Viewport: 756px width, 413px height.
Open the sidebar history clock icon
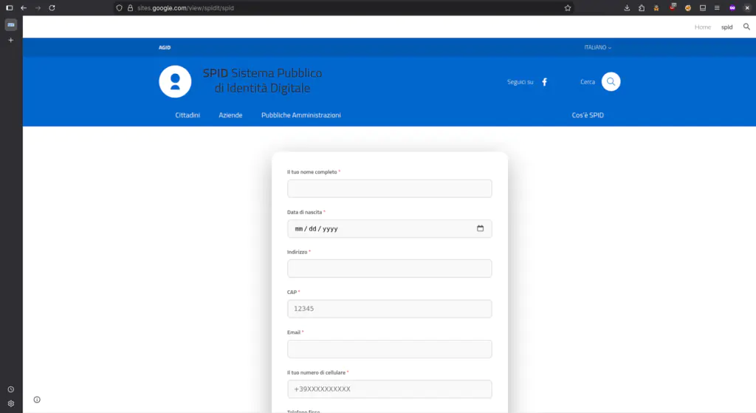pyautogui.click(x=10, y=389)
